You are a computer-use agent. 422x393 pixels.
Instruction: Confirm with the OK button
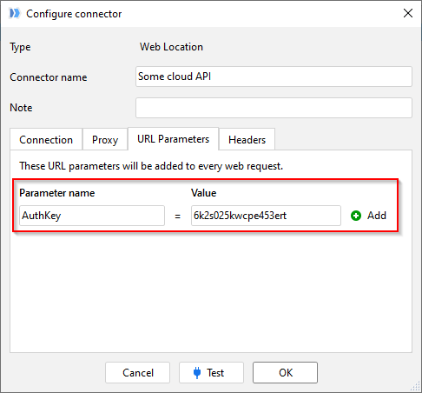[x=285, y=373]
